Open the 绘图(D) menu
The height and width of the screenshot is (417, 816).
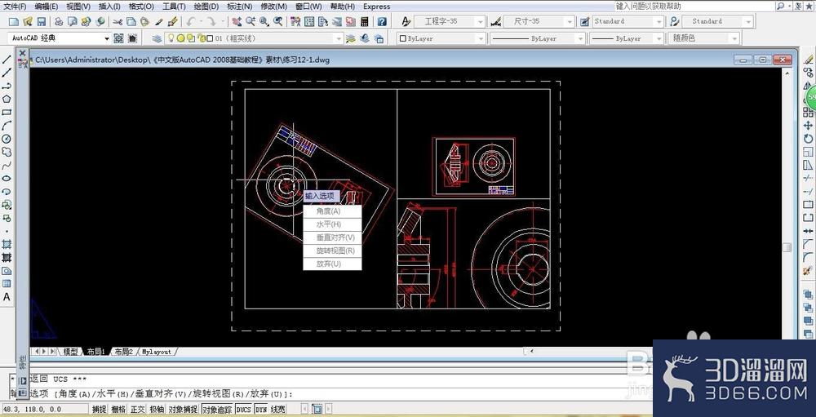click(206, 7)
